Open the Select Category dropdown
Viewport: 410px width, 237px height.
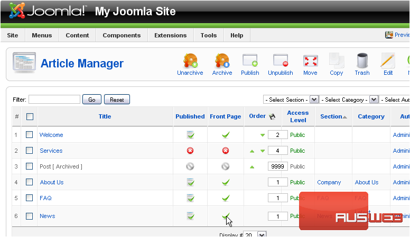(x=374, y=100)
